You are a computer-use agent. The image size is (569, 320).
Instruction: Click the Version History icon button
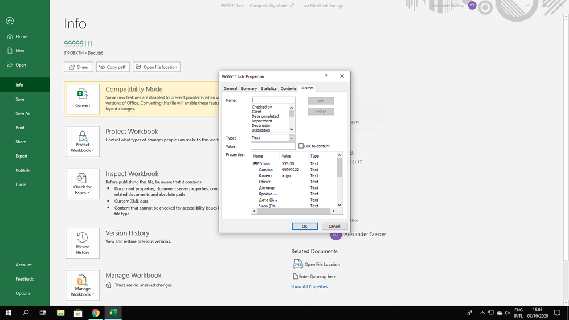83,243
